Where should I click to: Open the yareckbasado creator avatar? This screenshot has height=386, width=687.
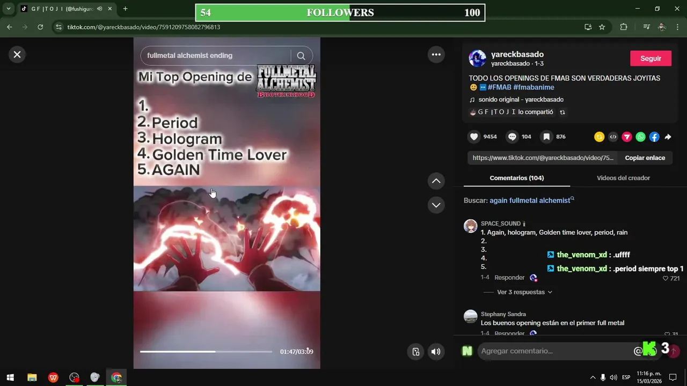click(477, 58)
